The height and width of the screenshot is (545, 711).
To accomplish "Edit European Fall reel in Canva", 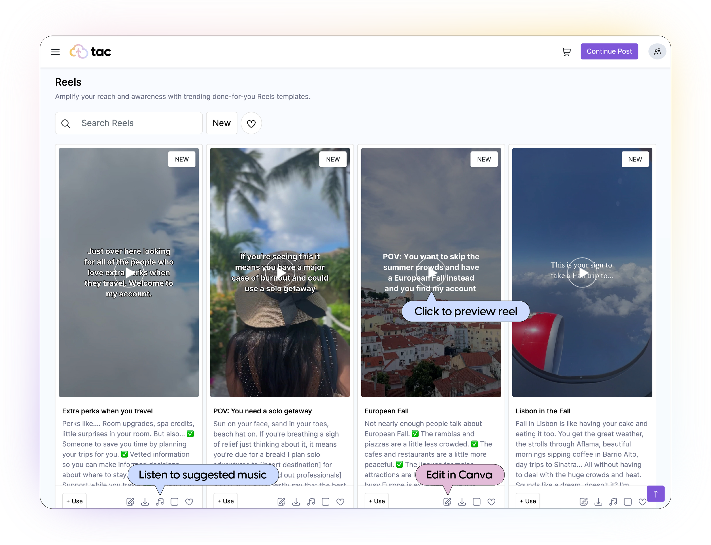I will 447,502.
